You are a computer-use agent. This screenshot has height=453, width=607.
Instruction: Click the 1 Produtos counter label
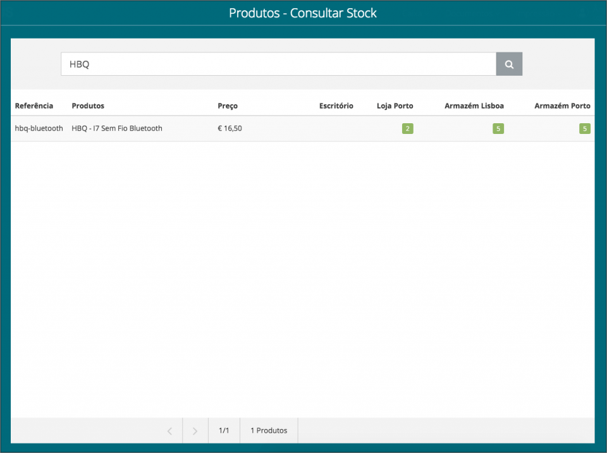point(268,430)
